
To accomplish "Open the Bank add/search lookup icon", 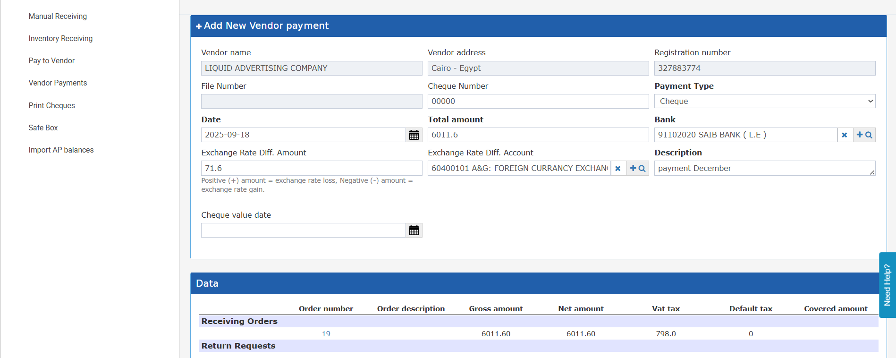I will pyautogui.click(x=864, y=135).
